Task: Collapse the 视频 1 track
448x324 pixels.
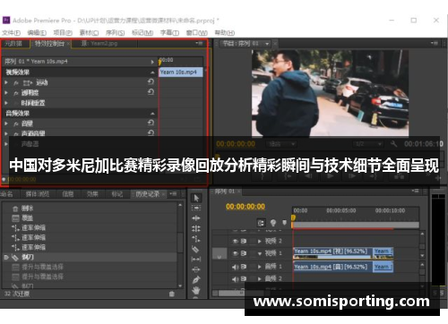Action: tap(260, 254)
